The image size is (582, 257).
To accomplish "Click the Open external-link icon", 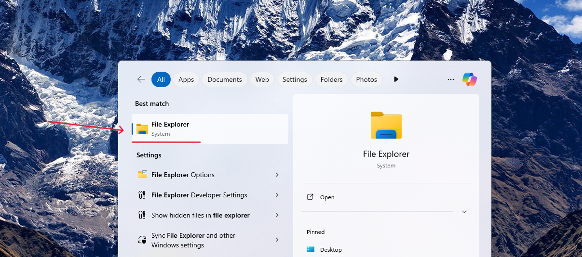I will pos(310,197).
